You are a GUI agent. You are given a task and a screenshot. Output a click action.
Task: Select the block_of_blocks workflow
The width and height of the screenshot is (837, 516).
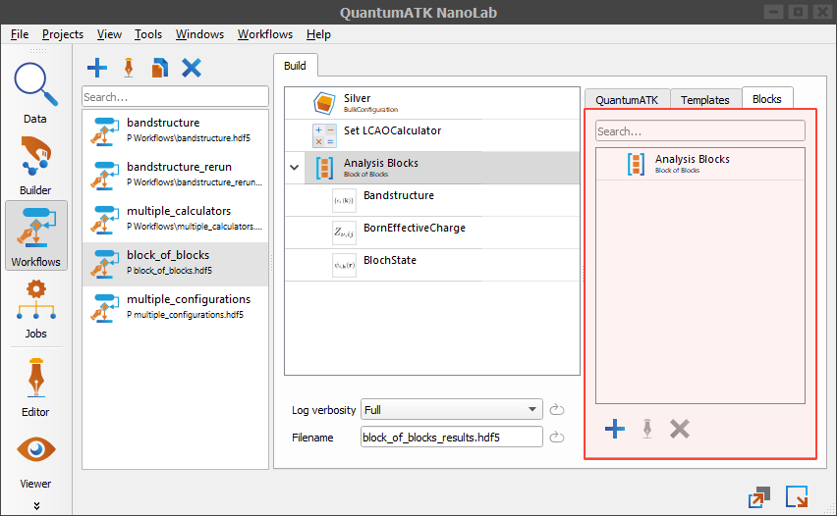175,264
